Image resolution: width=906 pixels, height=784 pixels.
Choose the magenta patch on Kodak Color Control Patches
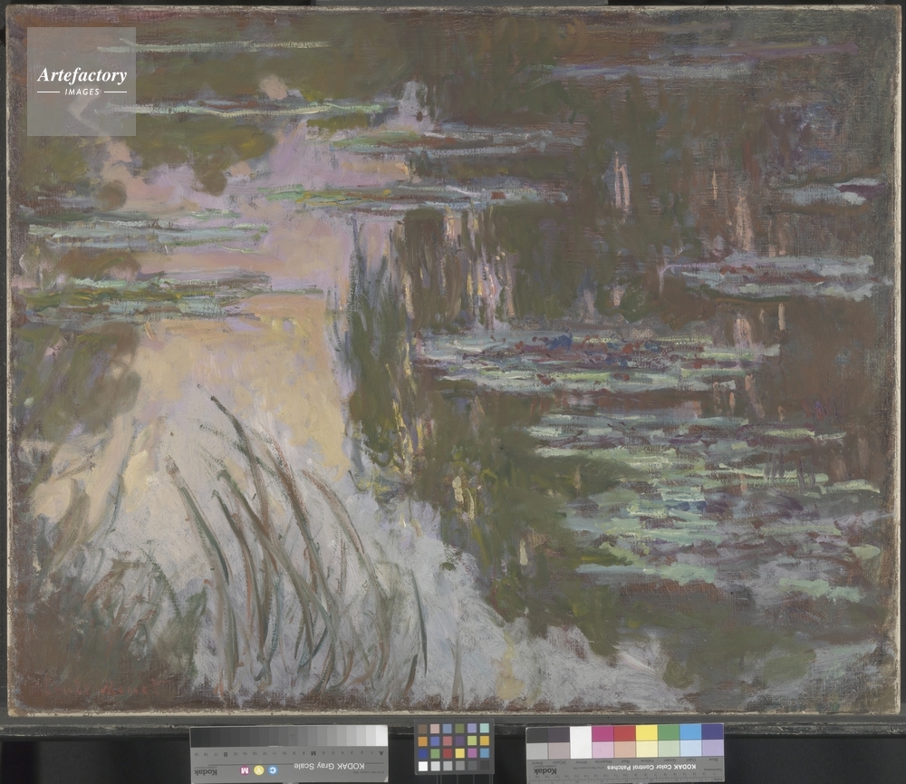click(x=602, y=733)
